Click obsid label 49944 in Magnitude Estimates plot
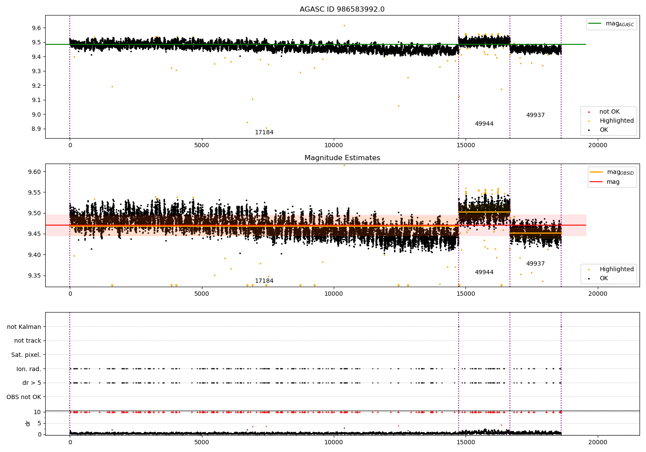Screen dimensions: 646x452 pyautogui.click(x=484, y=272)
